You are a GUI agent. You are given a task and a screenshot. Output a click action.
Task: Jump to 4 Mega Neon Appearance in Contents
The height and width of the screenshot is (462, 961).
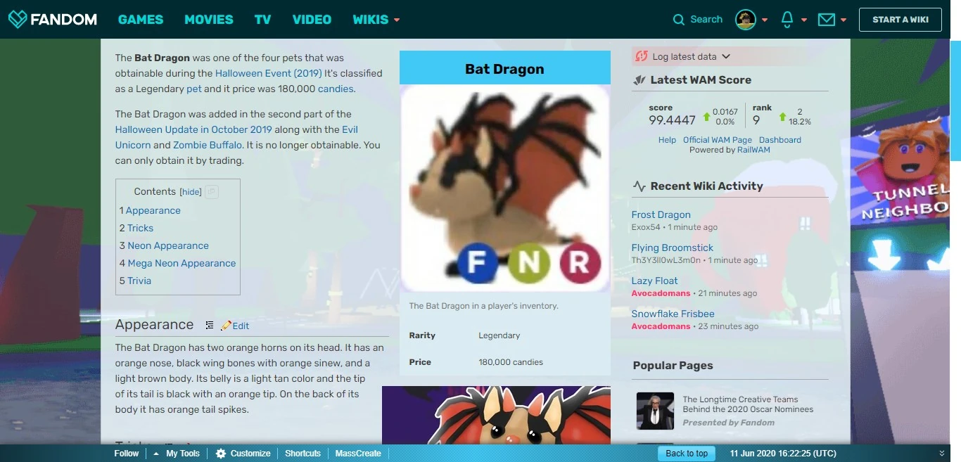[177, 263]
